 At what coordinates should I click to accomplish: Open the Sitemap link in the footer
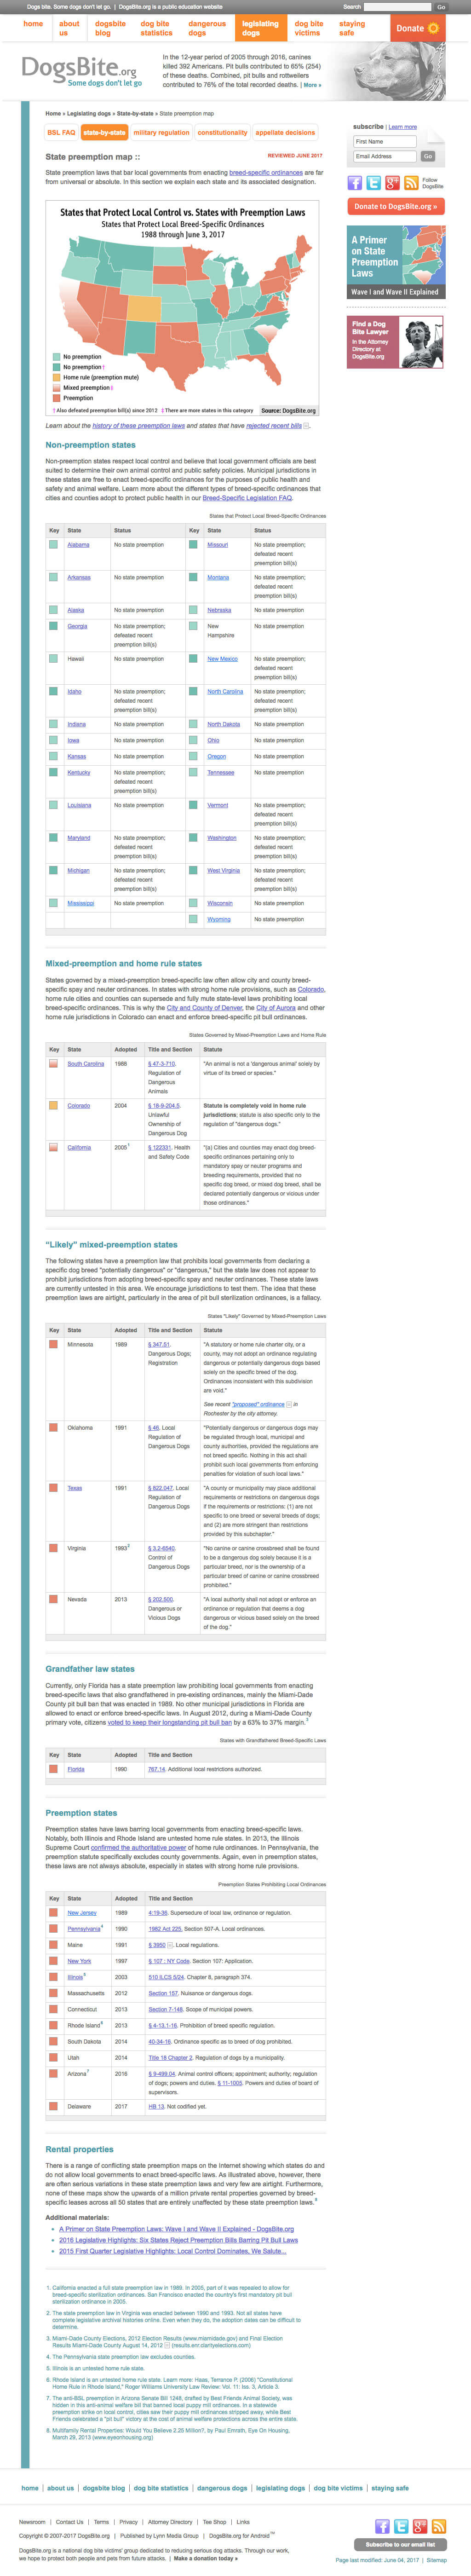(437, 2560)
